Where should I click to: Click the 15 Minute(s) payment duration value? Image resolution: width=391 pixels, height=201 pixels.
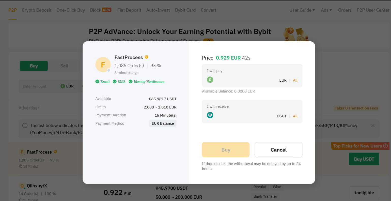165,115
